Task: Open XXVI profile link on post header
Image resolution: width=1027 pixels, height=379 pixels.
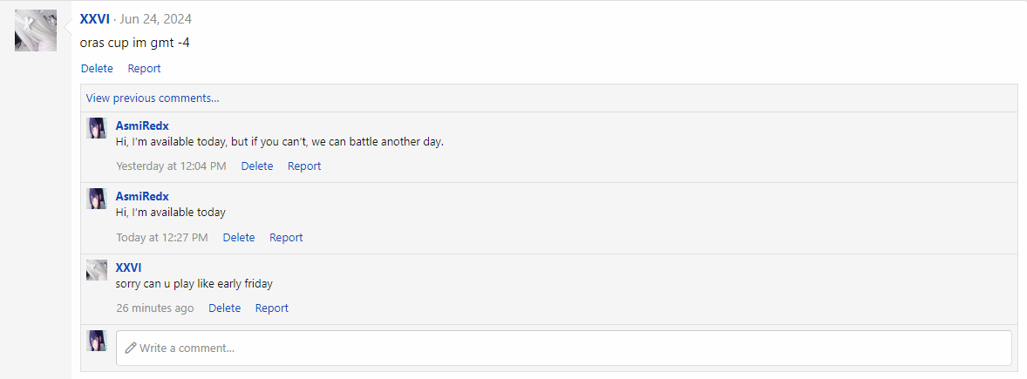Action: coord(94,19)
